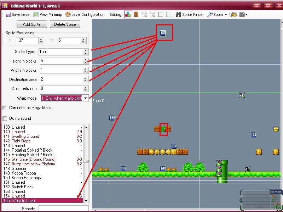Click the Delete Sprite button

[65, 24]
